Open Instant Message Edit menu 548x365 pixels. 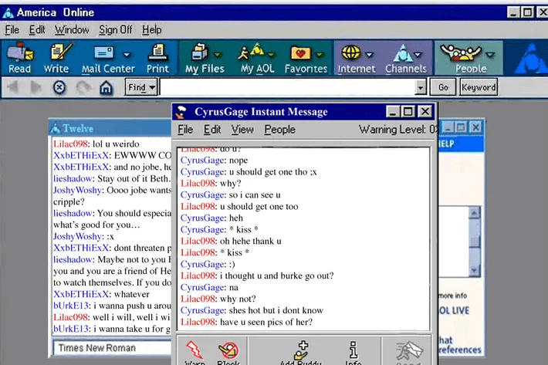tap(212, 130)
